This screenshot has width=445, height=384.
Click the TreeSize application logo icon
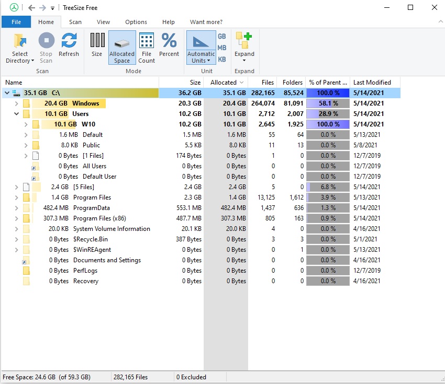click(x=14, y=8)
